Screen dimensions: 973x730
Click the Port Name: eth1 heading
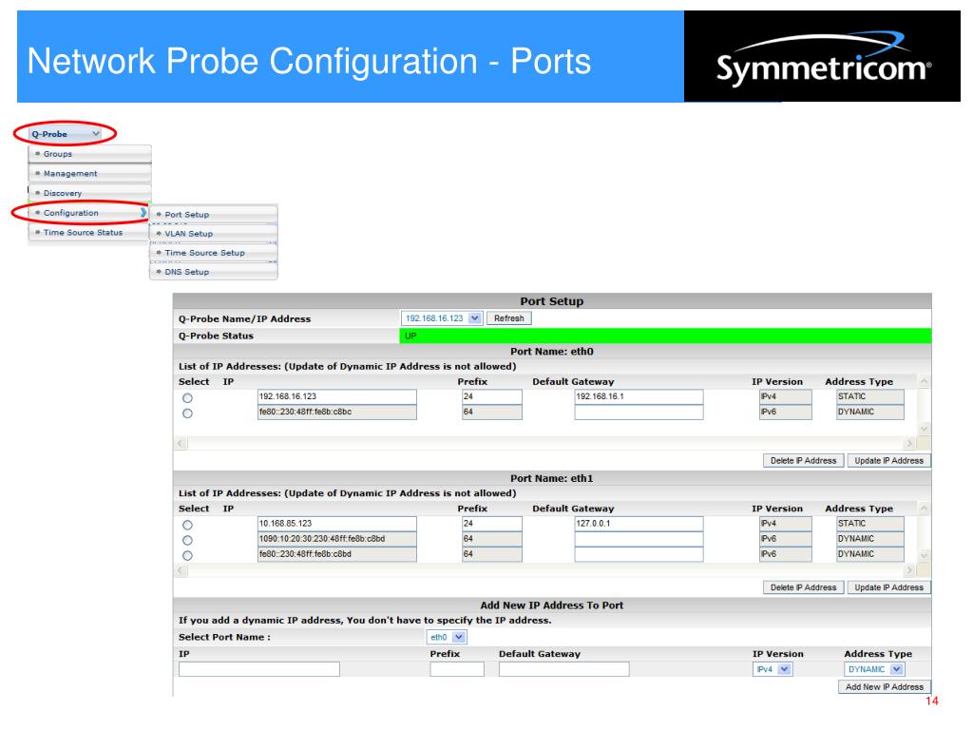coord(552,479)
